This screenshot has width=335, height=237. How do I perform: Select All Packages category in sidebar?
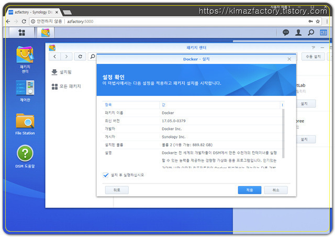click(66, 87)
